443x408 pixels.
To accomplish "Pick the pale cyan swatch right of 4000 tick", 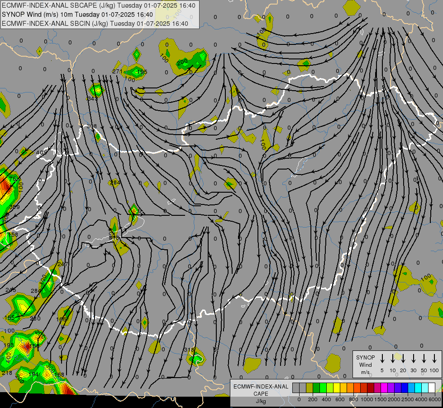I will (x=425, y=388).
